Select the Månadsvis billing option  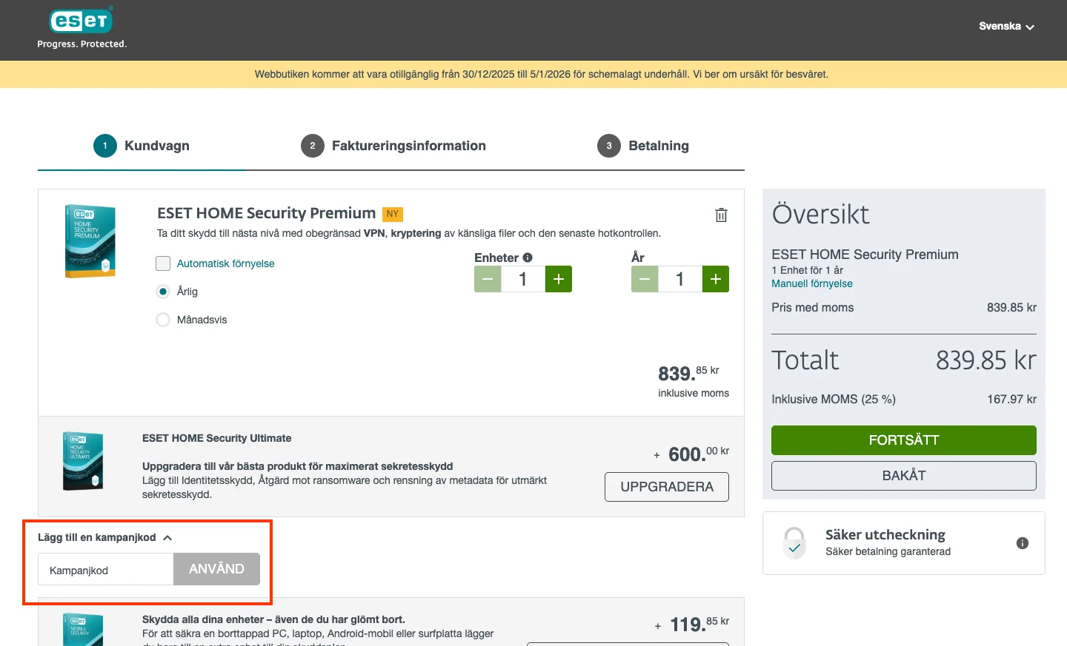click(164, 320)
